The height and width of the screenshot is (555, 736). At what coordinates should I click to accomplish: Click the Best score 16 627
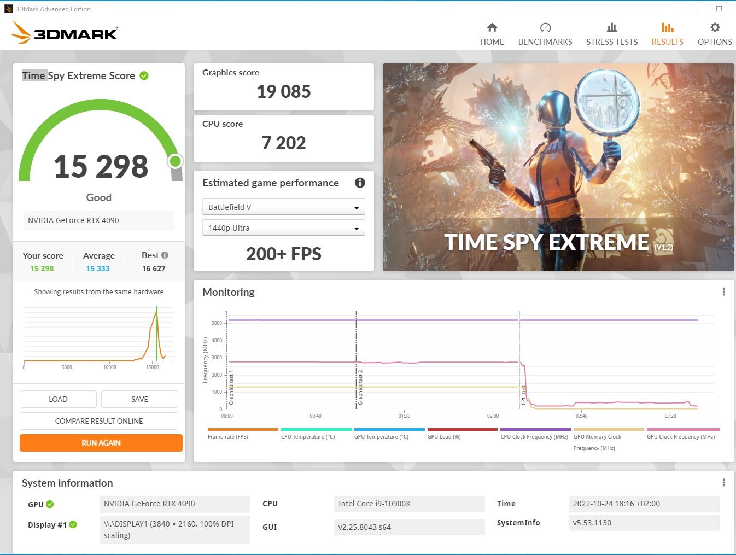(154, 268)
